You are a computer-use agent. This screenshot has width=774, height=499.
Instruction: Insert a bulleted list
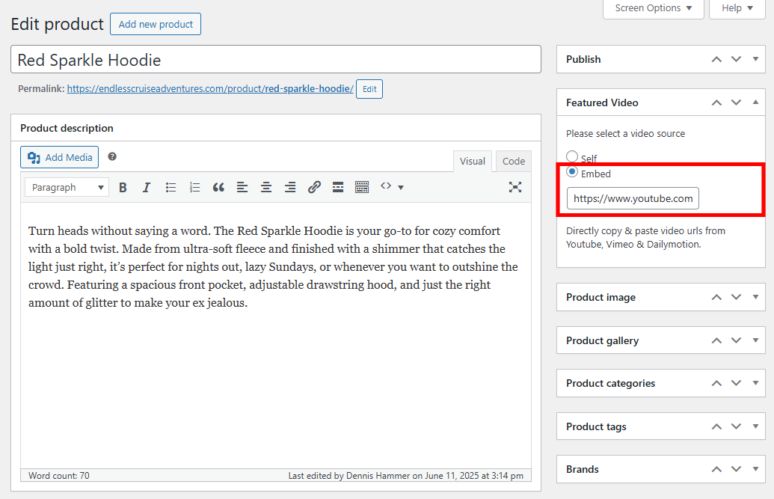click(171, 186)
